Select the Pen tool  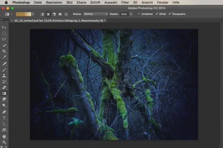(4, 112)
